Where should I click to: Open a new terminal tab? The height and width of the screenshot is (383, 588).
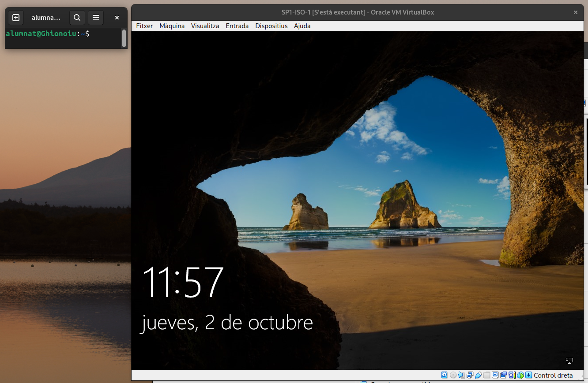tap(16, 18)
